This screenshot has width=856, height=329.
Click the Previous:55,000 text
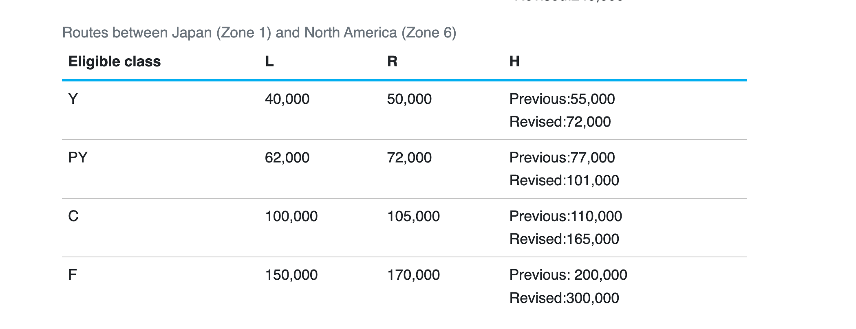pos(562,99)
